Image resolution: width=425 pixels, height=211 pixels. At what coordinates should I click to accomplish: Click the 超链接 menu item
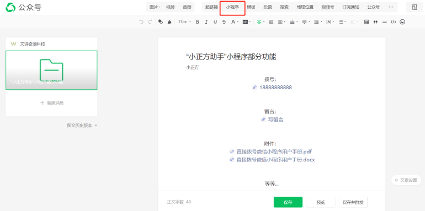pyautogui.click(x=211, y=7)
